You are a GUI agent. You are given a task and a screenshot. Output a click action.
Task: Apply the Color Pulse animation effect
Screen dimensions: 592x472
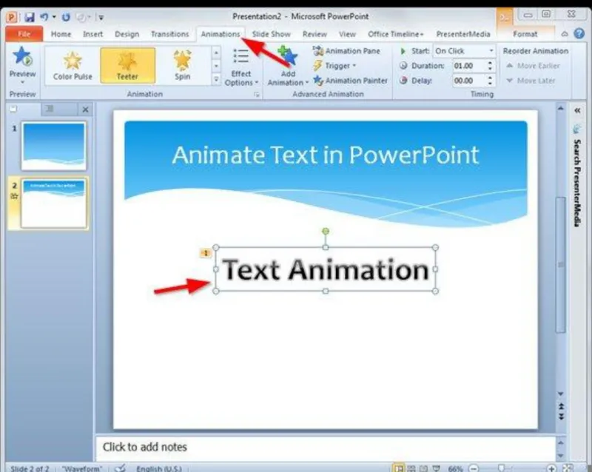point(73,65)
